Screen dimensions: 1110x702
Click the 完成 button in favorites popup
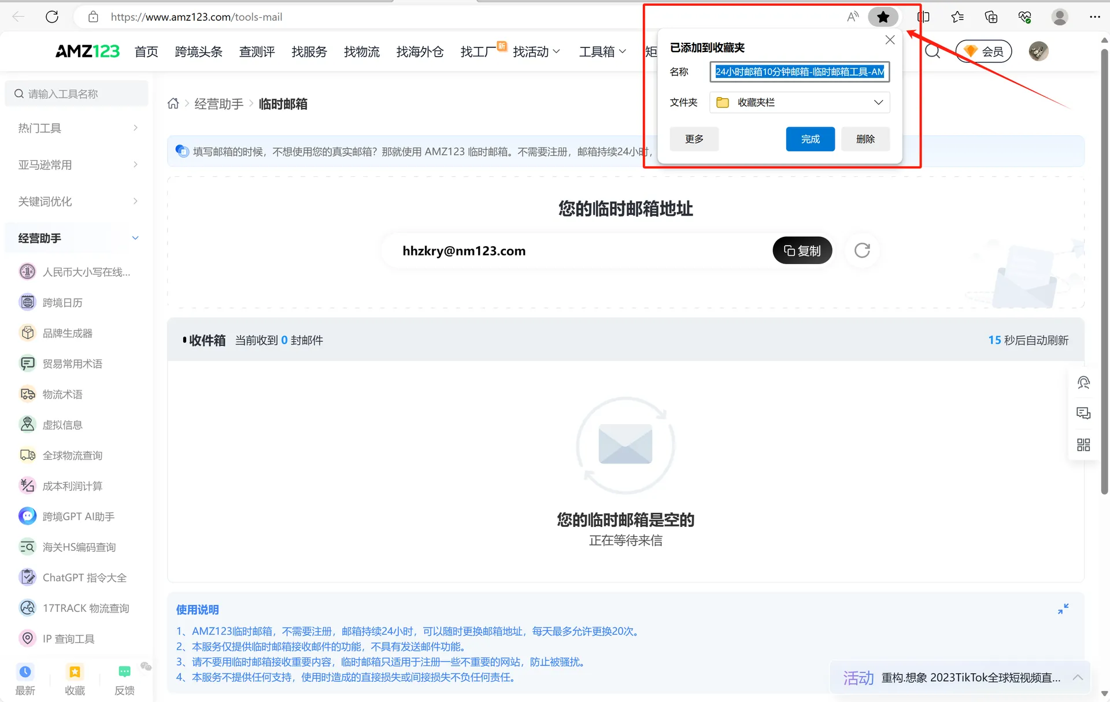[810, 139]
